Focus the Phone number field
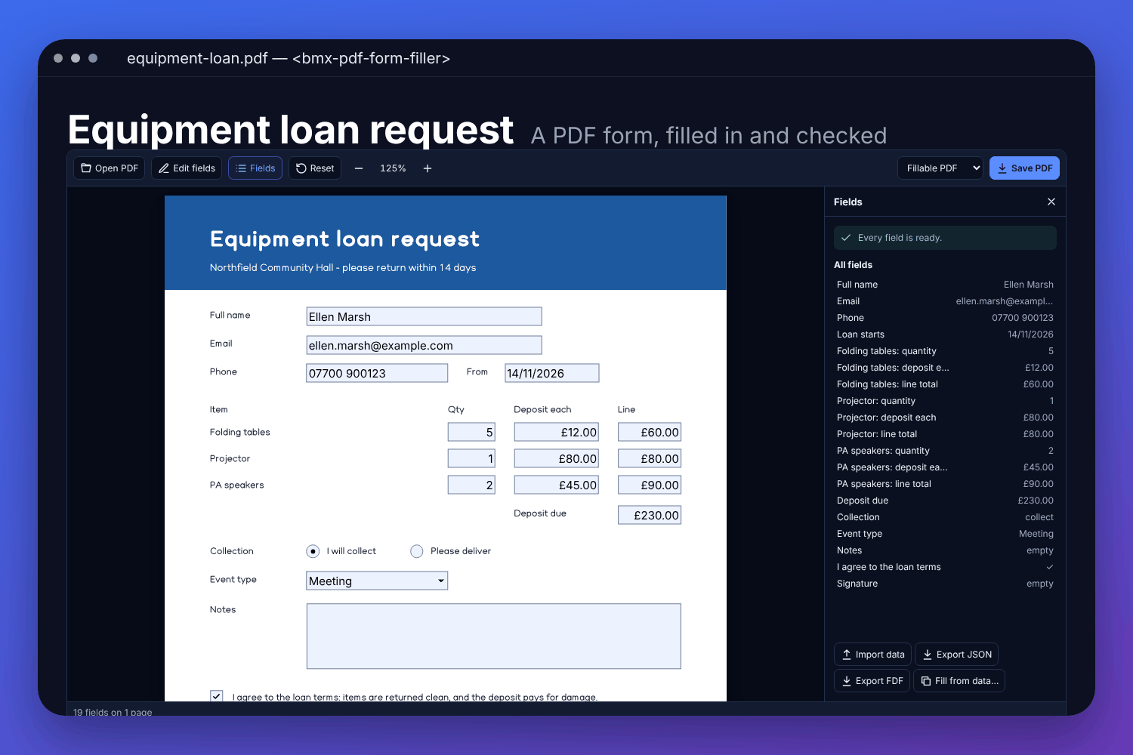The image size is (1133, 755). tap(377, 373)
